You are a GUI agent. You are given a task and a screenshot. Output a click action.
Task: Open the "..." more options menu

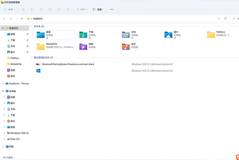(x=112, y=10)
